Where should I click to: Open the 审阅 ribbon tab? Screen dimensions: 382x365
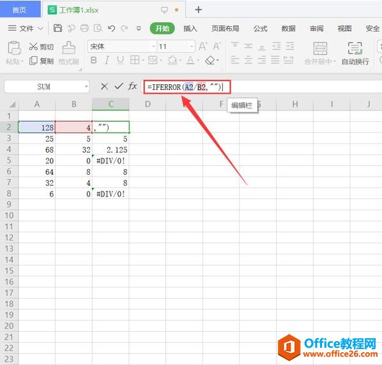[x=316, y=29]
